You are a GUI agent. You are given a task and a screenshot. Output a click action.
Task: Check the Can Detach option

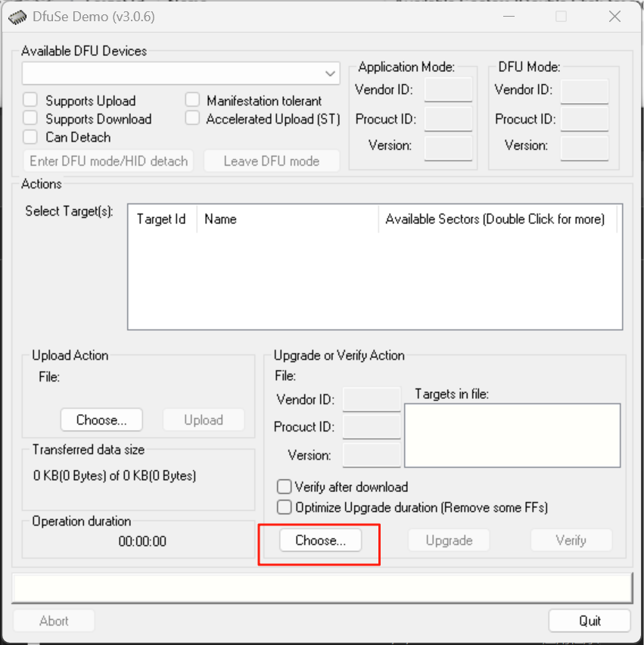tap(30, 136)
